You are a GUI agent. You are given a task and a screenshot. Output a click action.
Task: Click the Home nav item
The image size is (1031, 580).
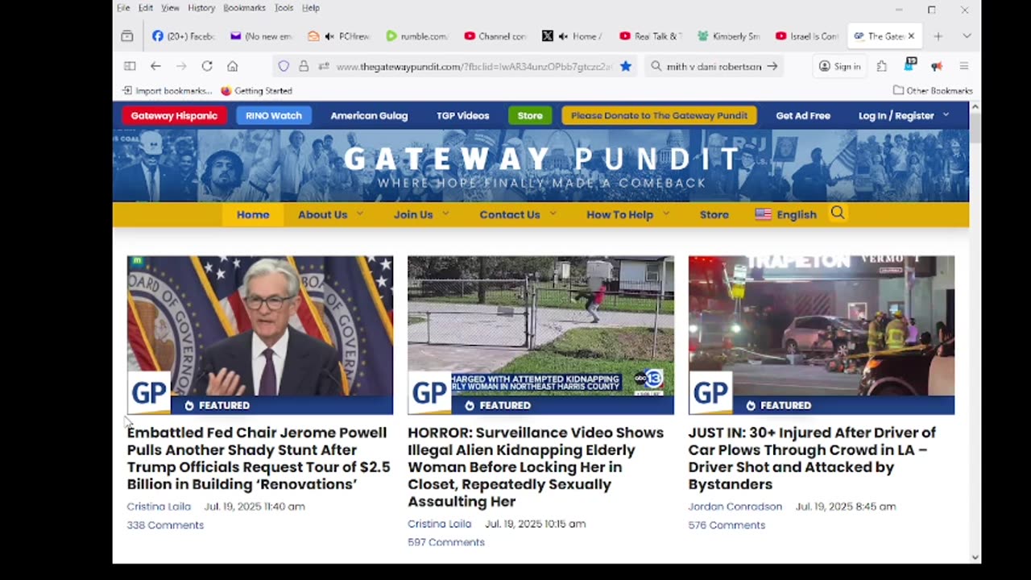(x=253, y=214)
